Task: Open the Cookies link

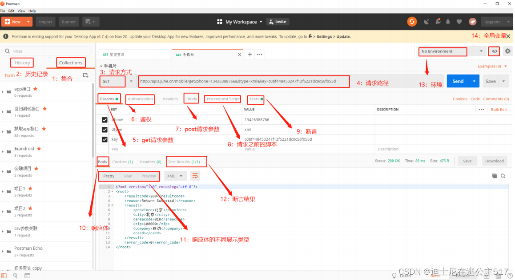Action: pyautogui.click(x=460, y=99)
